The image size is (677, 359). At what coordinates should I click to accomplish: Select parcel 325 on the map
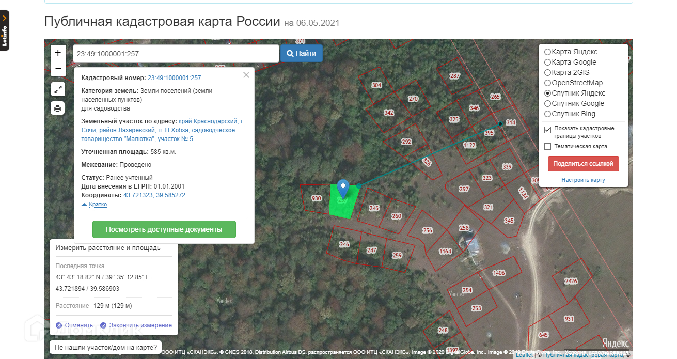pyautogui.click(x=454, y=119)
